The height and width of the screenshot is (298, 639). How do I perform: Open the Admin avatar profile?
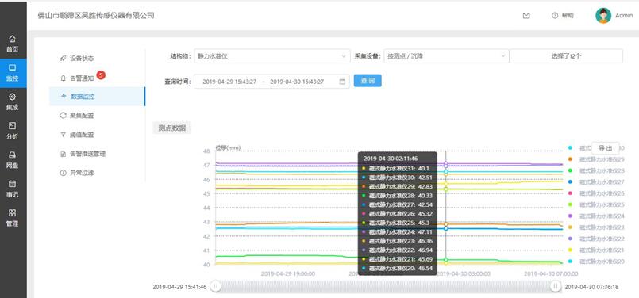tap(603, 16)
